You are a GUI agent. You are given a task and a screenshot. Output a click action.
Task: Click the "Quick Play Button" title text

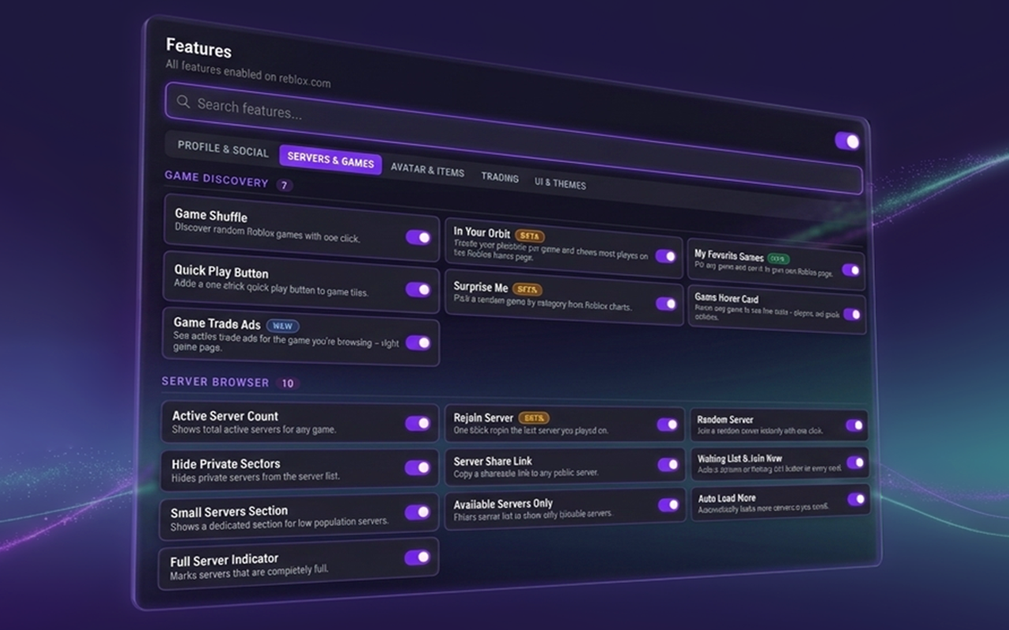pos(222,272)
